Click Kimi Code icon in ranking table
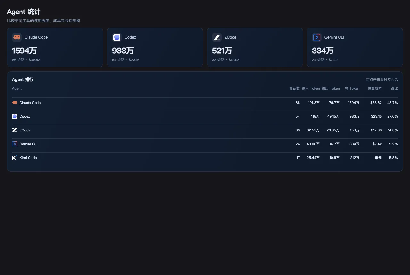The height and width of the screenshot is (275, 410). click(x=15, y=158)
